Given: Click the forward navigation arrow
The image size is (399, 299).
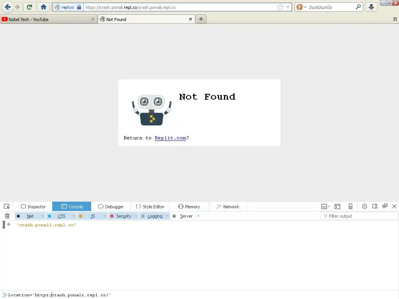Looking at the screenshot, I should (x=18, y=7).
